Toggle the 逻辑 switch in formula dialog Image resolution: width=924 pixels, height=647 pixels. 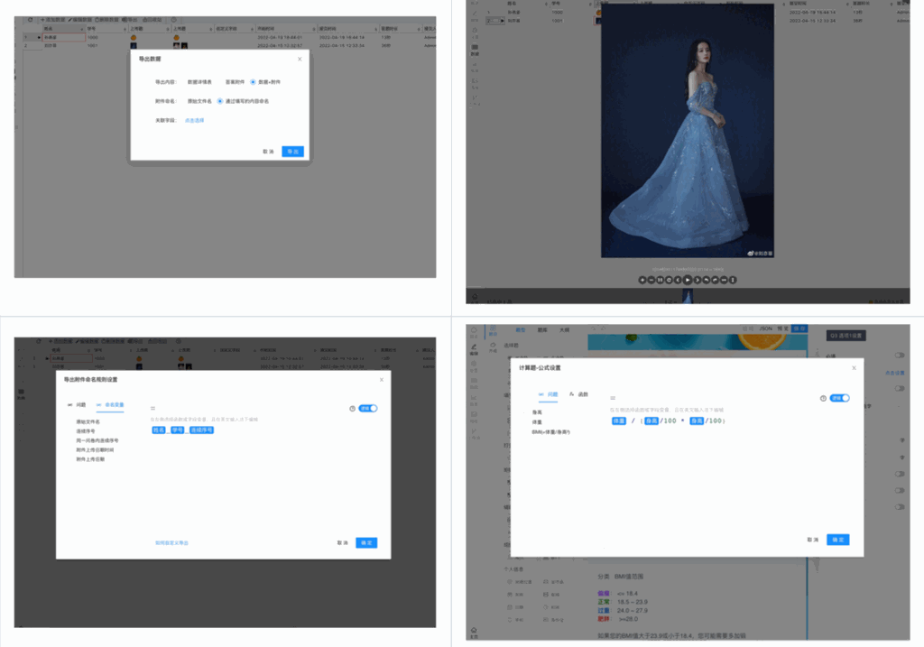840,397
